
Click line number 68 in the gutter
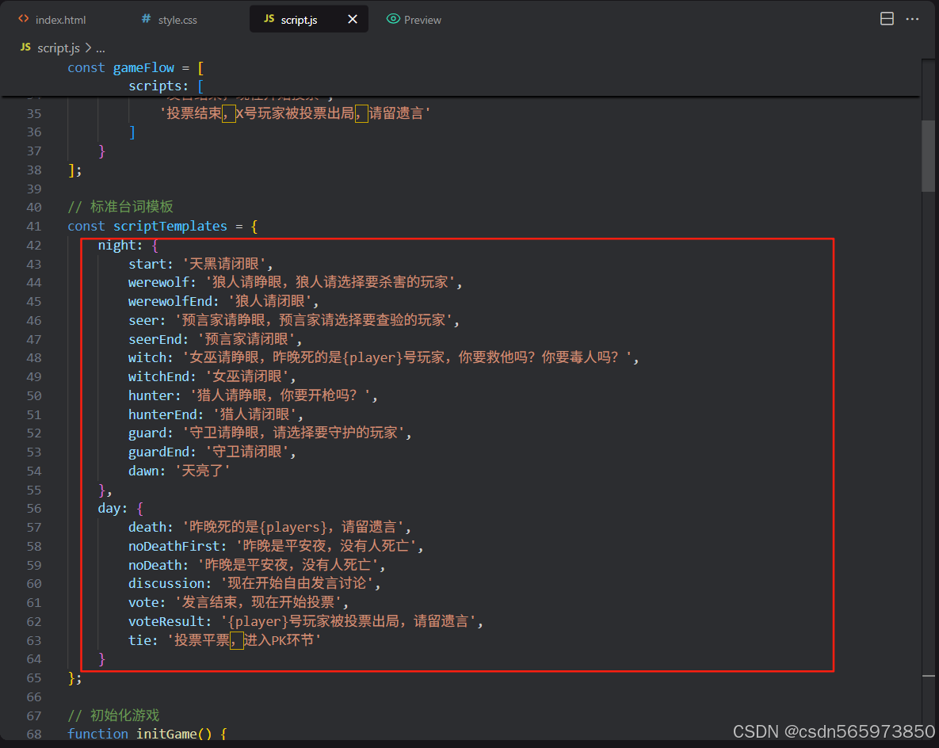[x=34, y=735]
